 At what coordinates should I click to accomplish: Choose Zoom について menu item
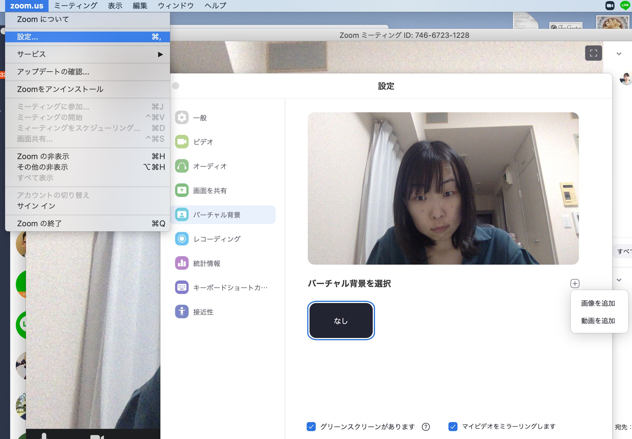pos(88,19)
